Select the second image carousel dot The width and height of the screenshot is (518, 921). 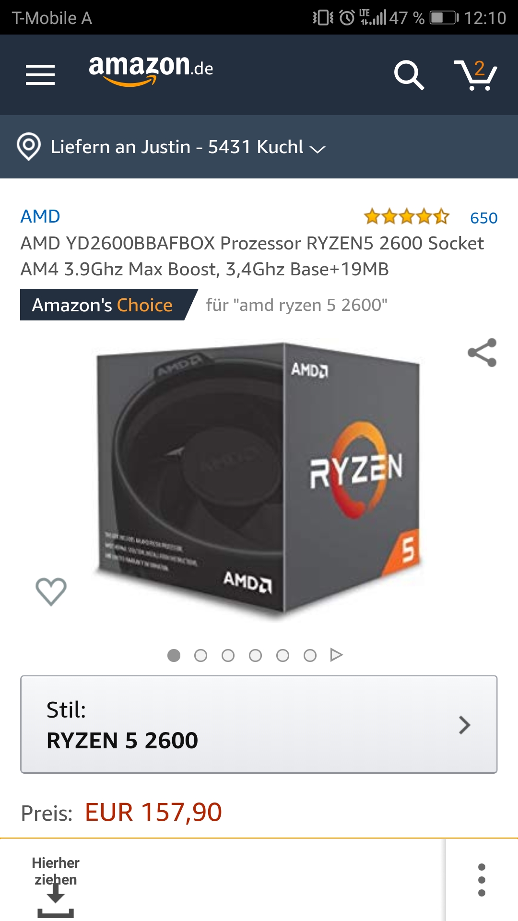(x=200, y=655)
